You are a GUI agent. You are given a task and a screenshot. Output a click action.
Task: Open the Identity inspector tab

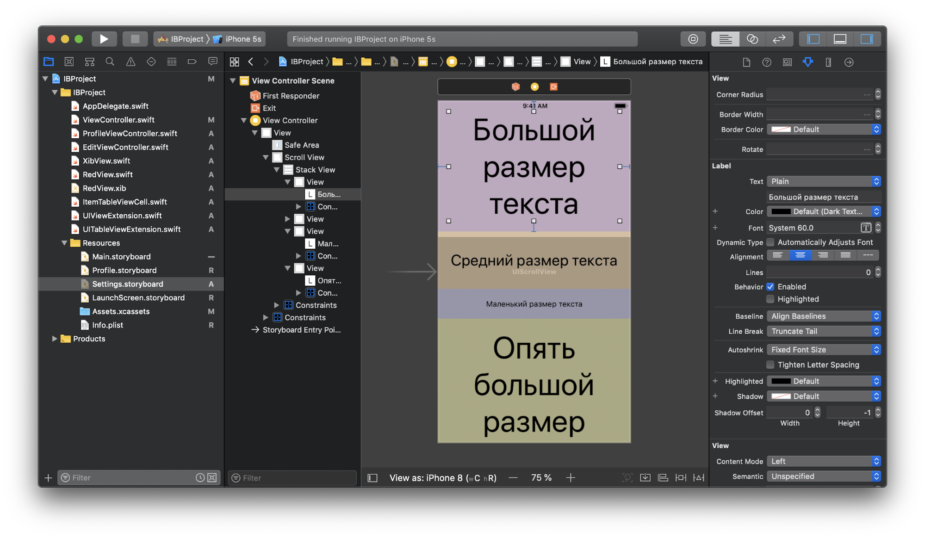787,62
